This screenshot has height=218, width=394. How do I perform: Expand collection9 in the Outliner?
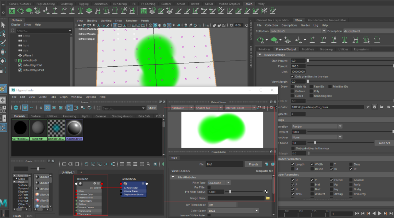click(x=16, y=60)
